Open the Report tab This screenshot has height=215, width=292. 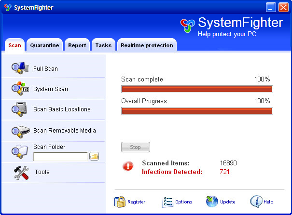pyautogui.click(x=77, y=45)
